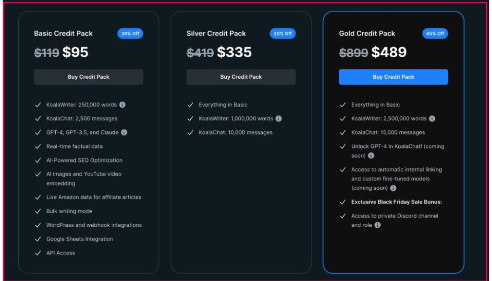This screenshot has height=281, width=492.
Task: Click the checkmark next to Bulk writing mode
Action: 38,211
